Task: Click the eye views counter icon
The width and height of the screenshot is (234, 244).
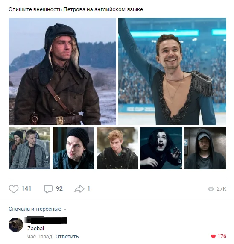Action: click(211, 189)
